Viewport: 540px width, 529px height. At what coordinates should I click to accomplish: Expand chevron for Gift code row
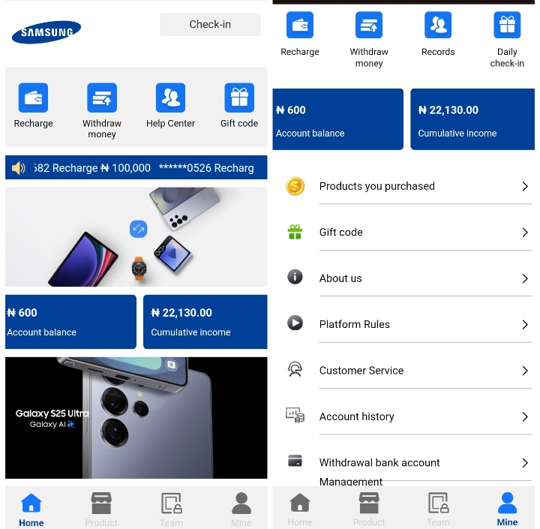tap(525, 233)
